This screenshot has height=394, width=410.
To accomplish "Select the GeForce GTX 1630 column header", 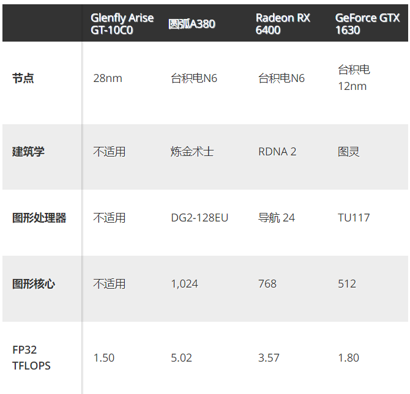I will [367, 24].
